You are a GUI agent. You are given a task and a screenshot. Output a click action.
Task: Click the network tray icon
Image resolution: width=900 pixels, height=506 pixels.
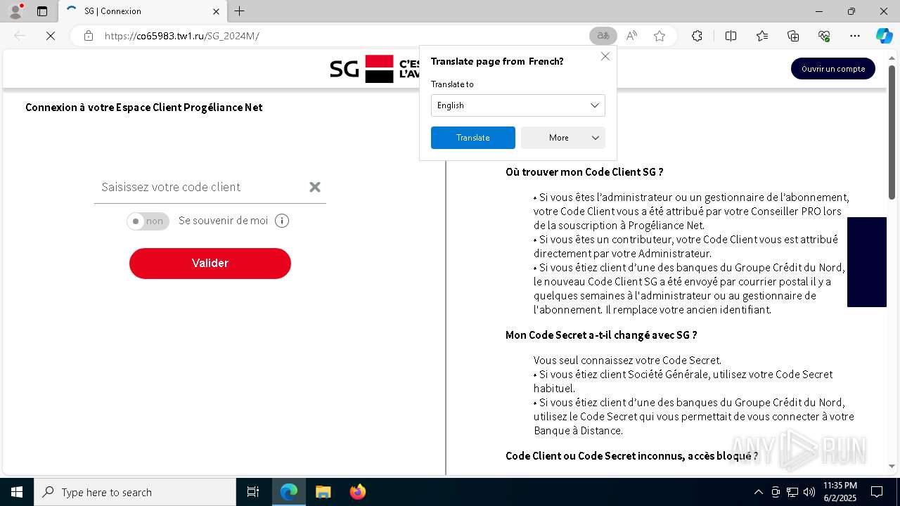tap(792, 492)
